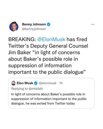Click Elon Musk's small avatar in quoted tweet
The width and height of the screenshot is (103, 129).
click(13, 83)
